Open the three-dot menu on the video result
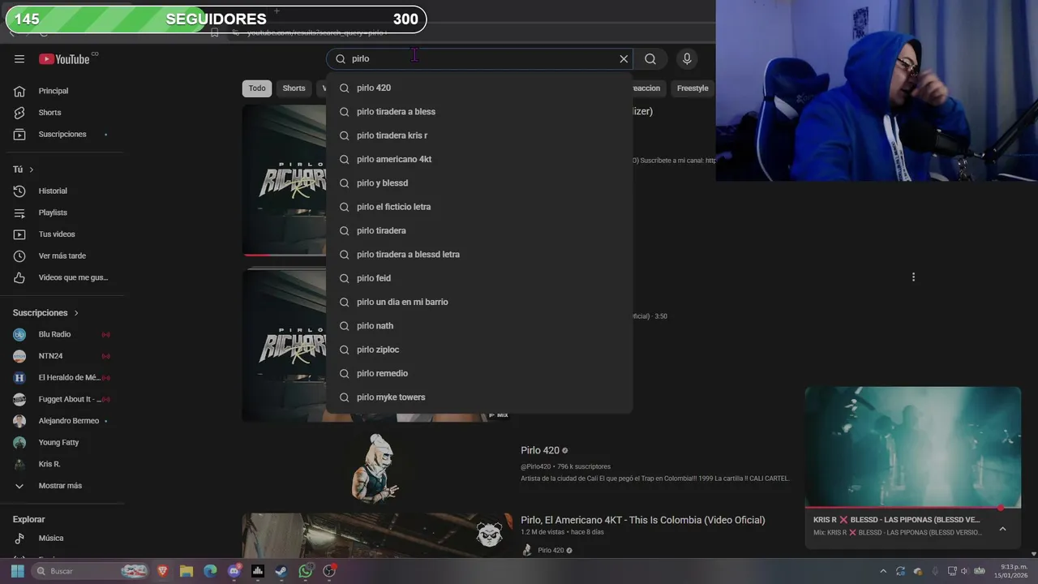The height and width of the screenshot is (584, 1038). click(x=913, y=277)
